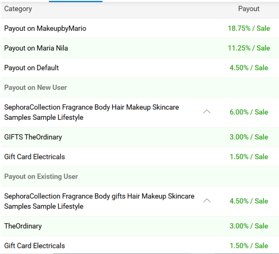Click the 18.75% / Sale payout value
Screen dimensions: 279x254
[x=249, y=28]
